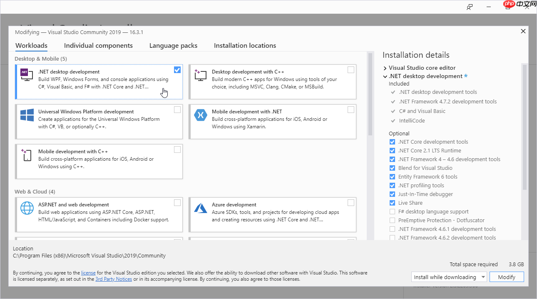Screen dimensions: 537x299
Task: Click the IntelliCode included item
Action: coord(412,121)
